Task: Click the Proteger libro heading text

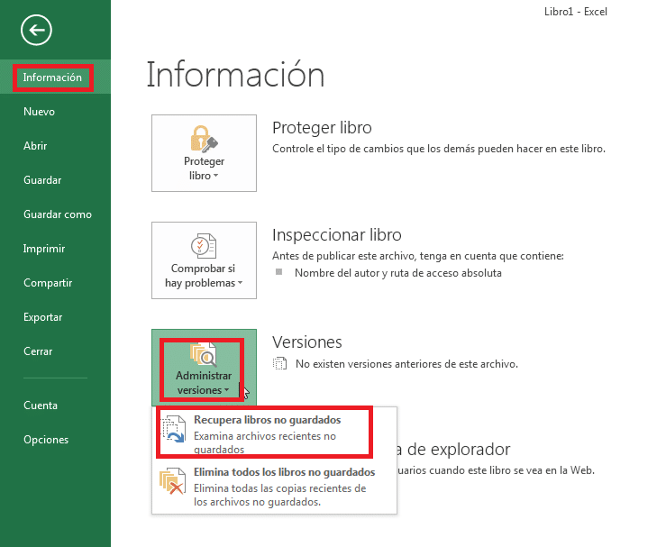Action: pos(322,128)
